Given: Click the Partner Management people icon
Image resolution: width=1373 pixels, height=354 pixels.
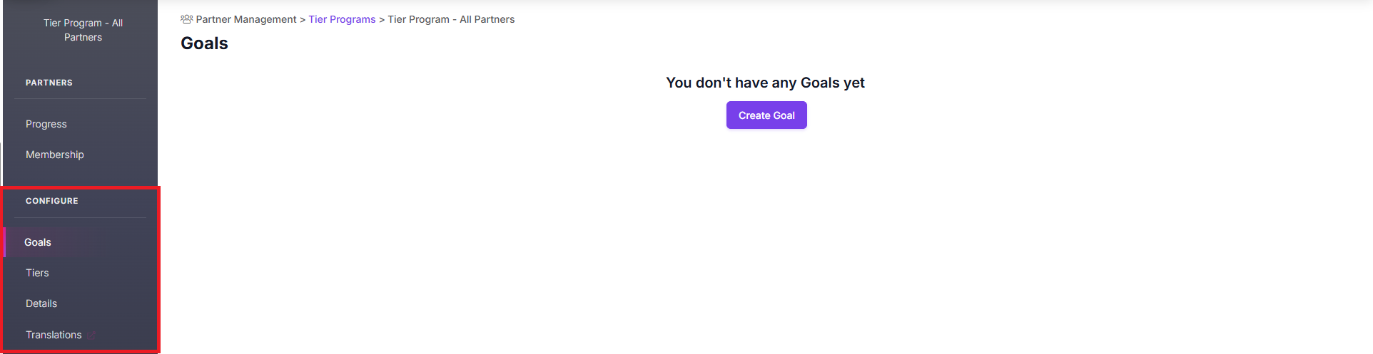Looking at the screenshot, I should [186, 19].
